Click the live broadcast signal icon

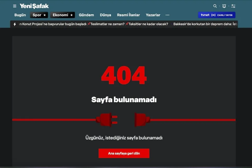click(213, 15)
